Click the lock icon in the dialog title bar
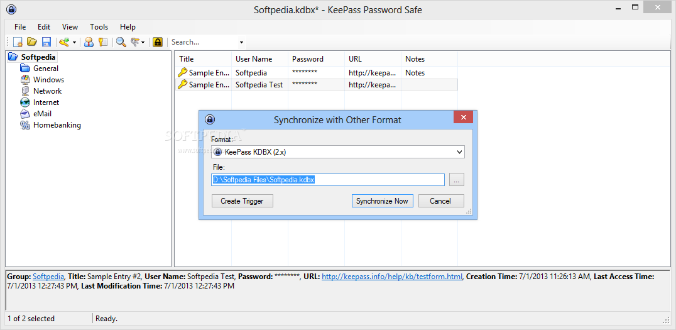The height and width of the screenshot is (330, 676). (x=210, y=119)
